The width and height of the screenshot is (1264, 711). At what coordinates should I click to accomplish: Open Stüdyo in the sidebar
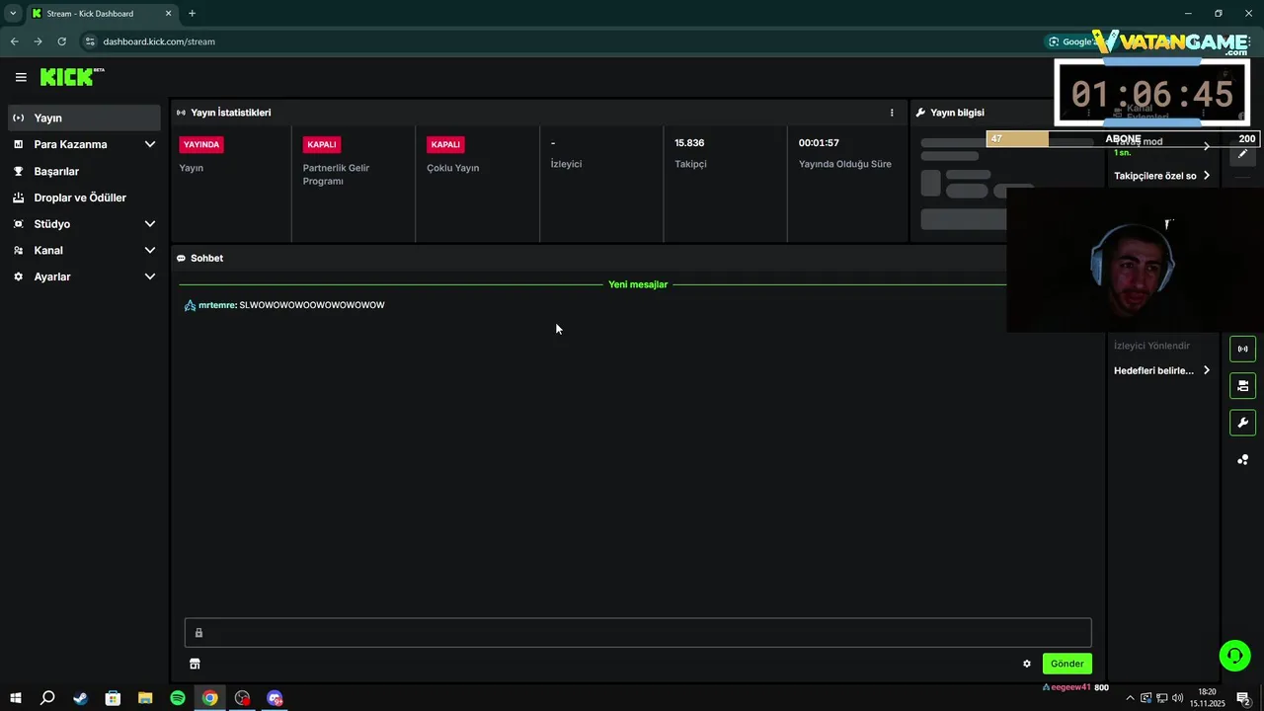point(52,224)
